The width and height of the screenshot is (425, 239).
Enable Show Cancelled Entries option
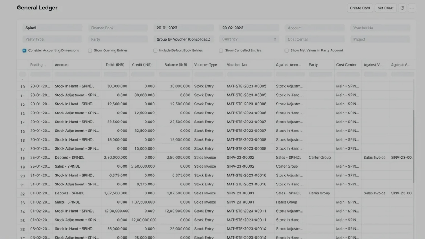click(x=221, y=51)
